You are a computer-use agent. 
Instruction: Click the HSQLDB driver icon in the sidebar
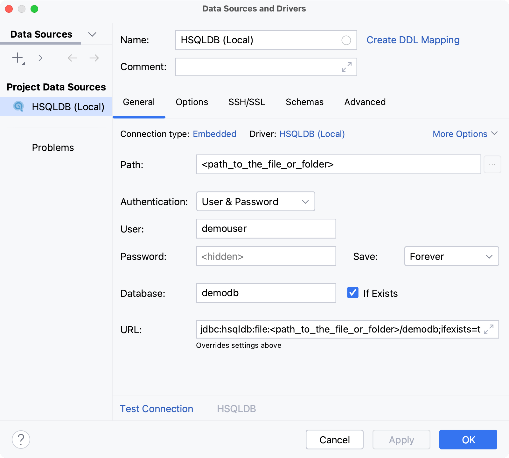click(19, 107)
